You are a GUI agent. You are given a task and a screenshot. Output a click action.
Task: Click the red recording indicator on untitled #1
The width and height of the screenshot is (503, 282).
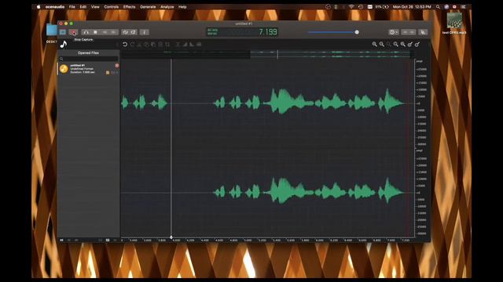point(117,65)
